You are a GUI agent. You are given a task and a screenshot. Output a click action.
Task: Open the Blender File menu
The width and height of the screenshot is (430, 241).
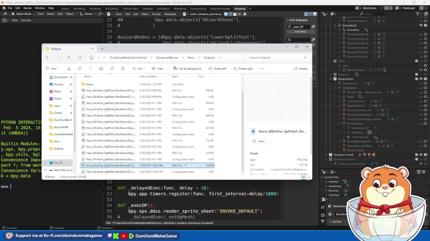coord(10,8)
